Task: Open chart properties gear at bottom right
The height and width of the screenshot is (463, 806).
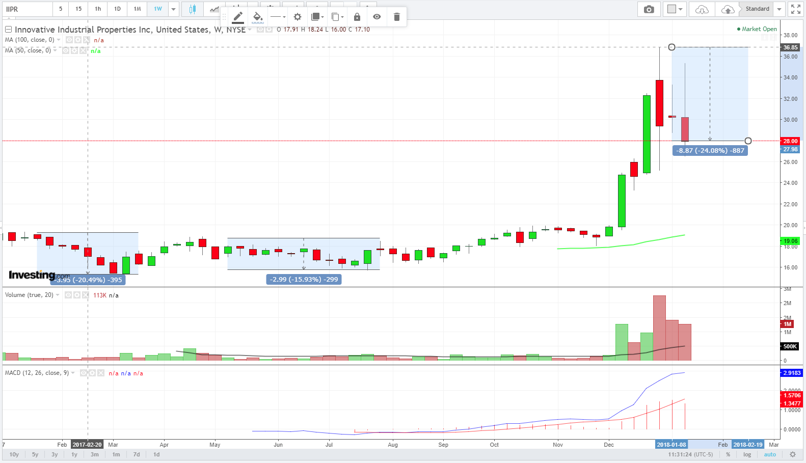Action: [793, 454]
